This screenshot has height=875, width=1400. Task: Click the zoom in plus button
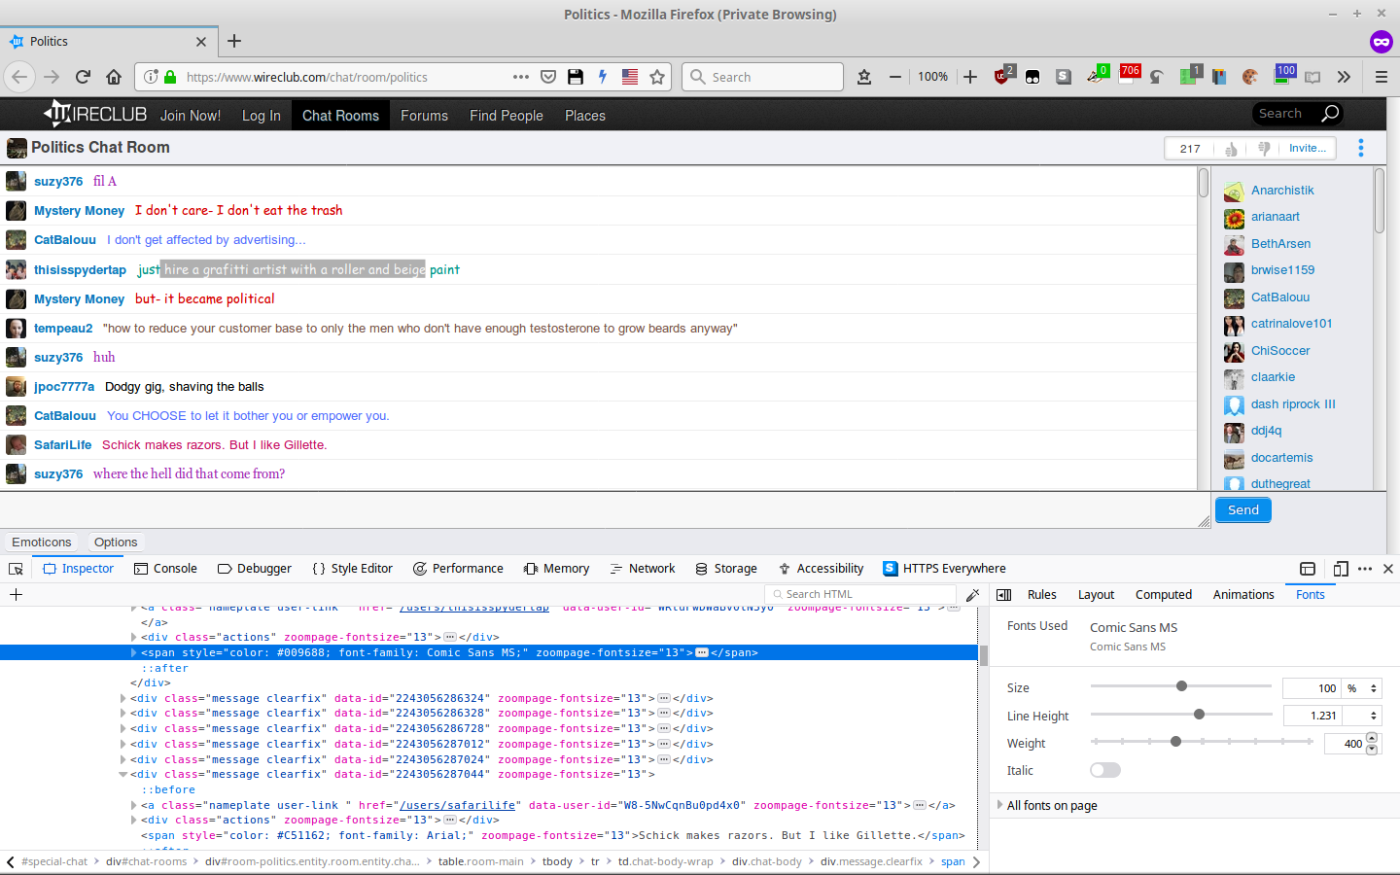tap(970, 77)
